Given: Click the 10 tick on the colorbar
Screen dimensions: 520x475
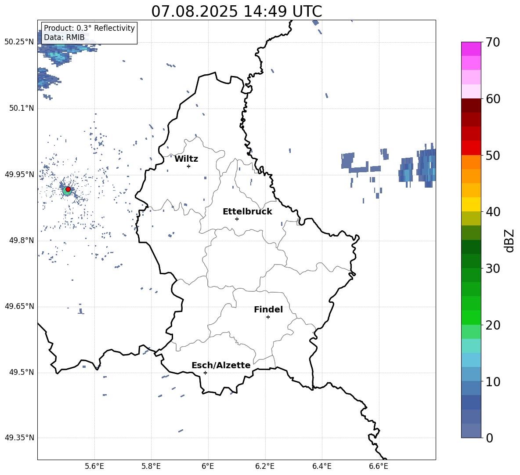Looking at the screenshot, I should tap(493, 381).
